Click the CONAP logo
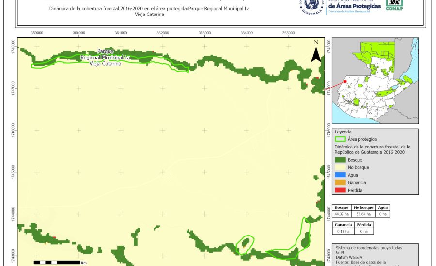The image size is (436, 266). coord(394,5)
